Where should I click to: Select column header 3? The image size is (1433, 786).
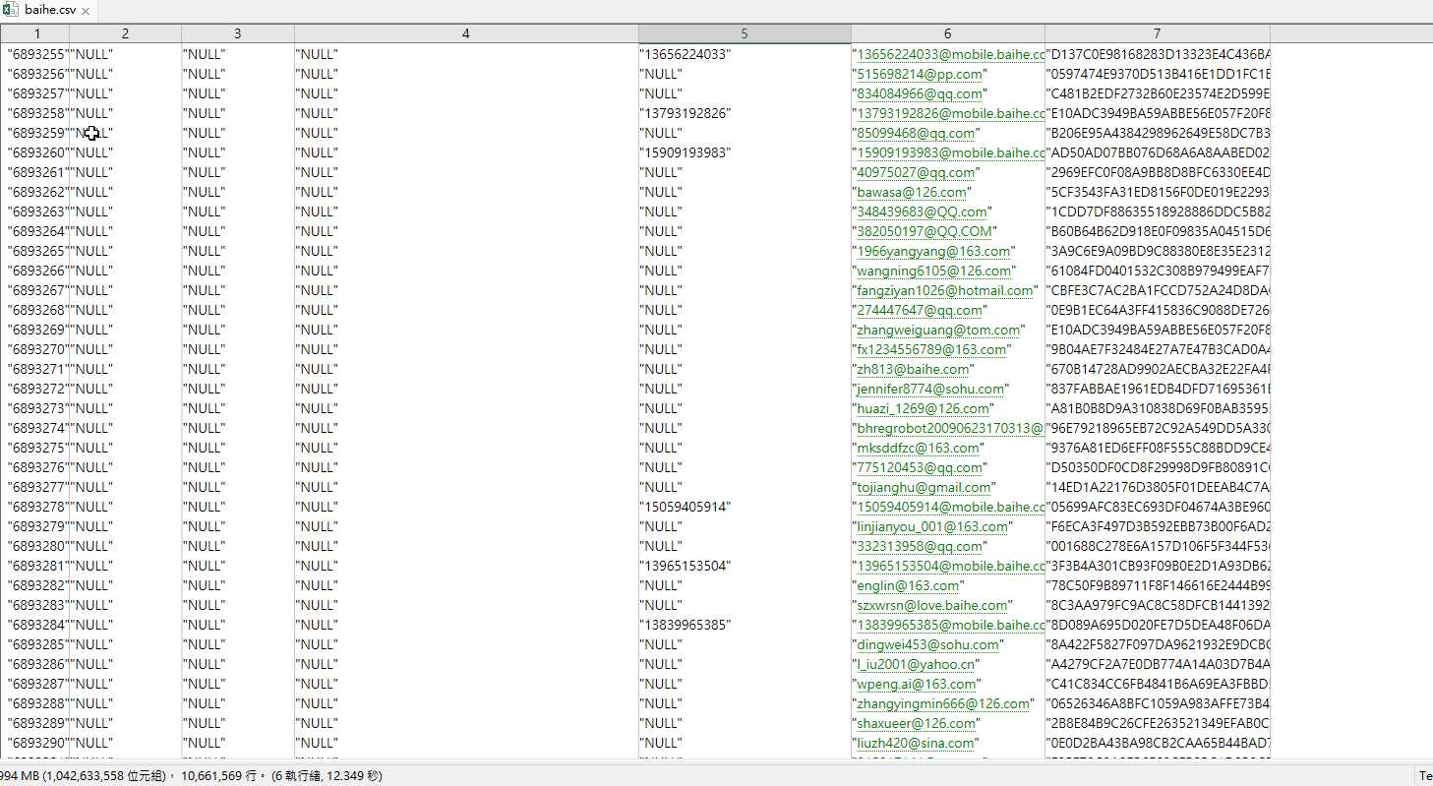237,33
